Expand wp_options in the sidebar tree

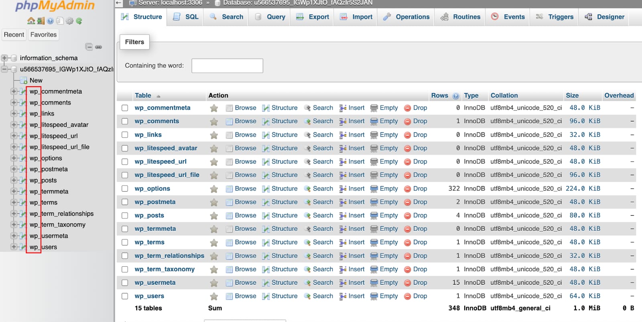[14, 158]
